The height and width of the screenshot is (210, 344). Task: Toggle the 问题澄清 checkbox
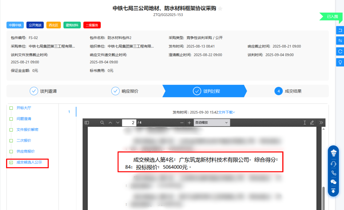pos(11,119)
